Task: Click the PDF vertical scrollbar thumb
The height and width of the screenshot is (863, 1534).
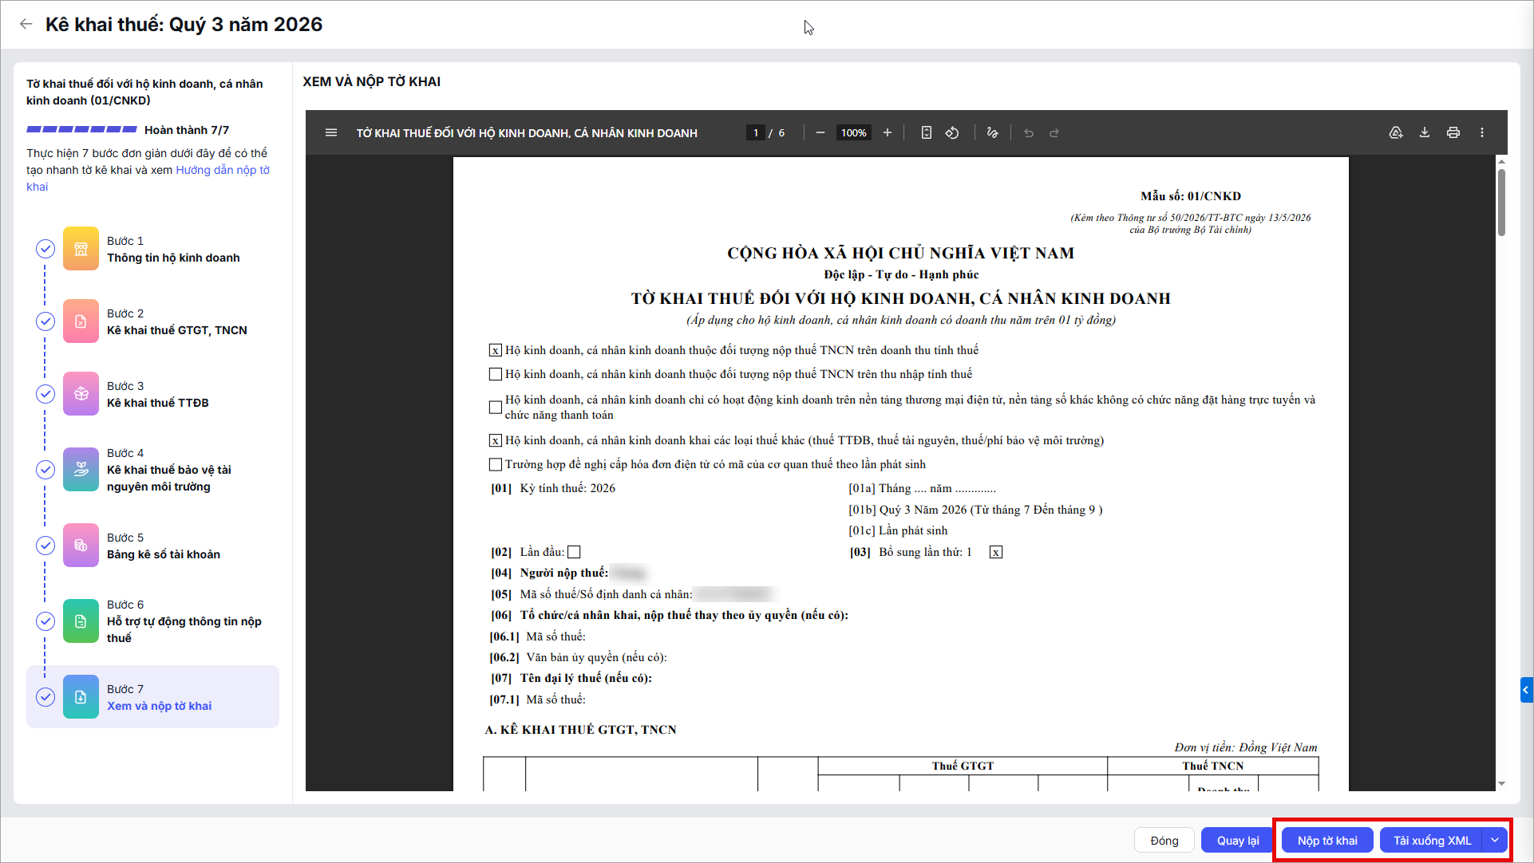Action: coord(1501,202)
